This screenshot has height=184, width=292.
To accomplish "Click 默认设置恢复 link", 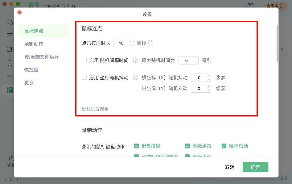I will pyautogui.click(x=95, y=109).
